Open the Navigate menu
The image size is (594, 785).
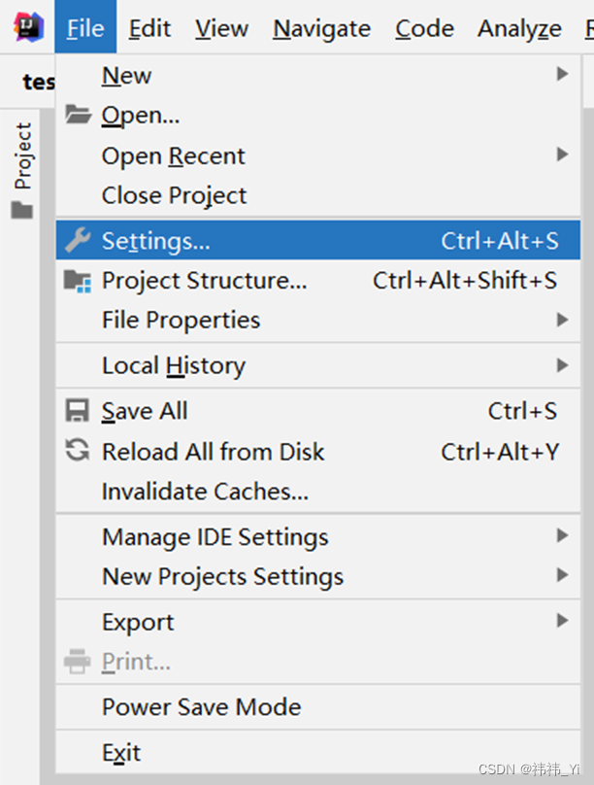(321, 29)
